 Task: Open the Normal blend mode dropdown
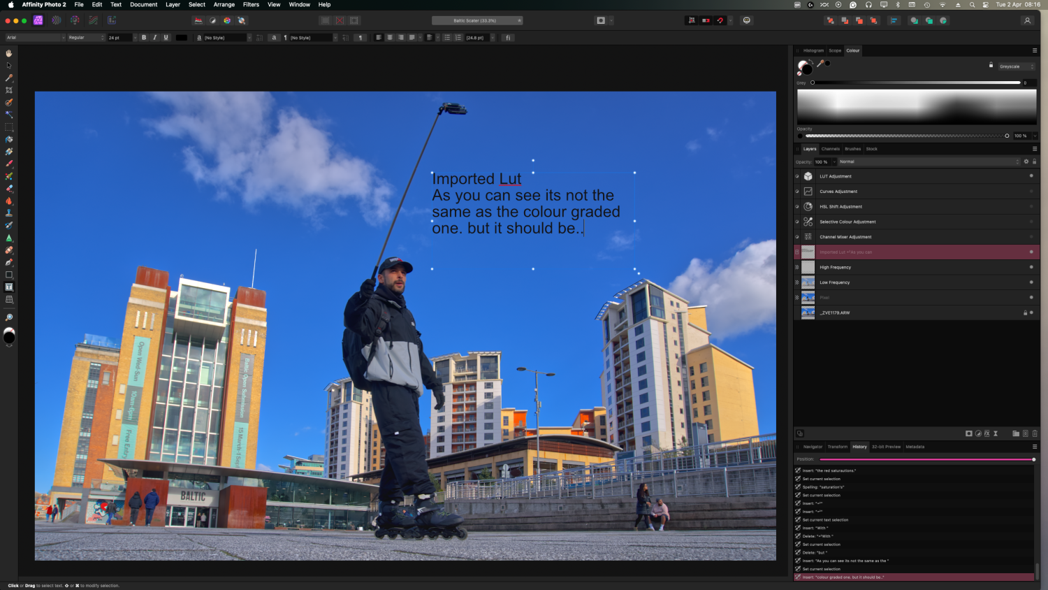tap(929, 161)
